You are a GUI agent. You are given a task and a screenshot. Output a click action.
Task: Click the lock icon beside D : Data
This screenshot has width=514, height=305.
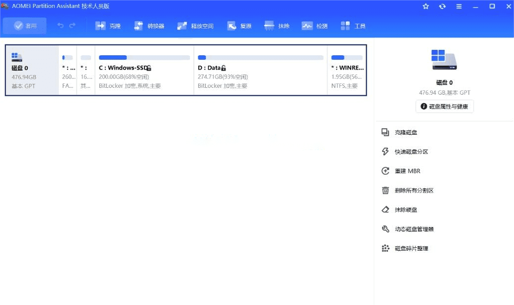coord(224,68)
